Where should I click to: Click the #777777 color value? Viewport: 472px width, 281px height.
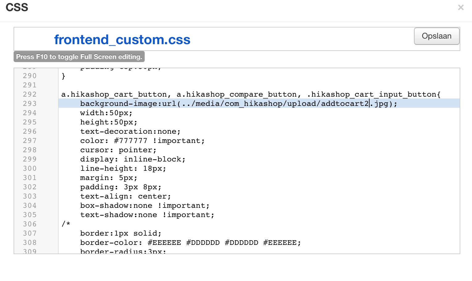click(x=130, y=140)
